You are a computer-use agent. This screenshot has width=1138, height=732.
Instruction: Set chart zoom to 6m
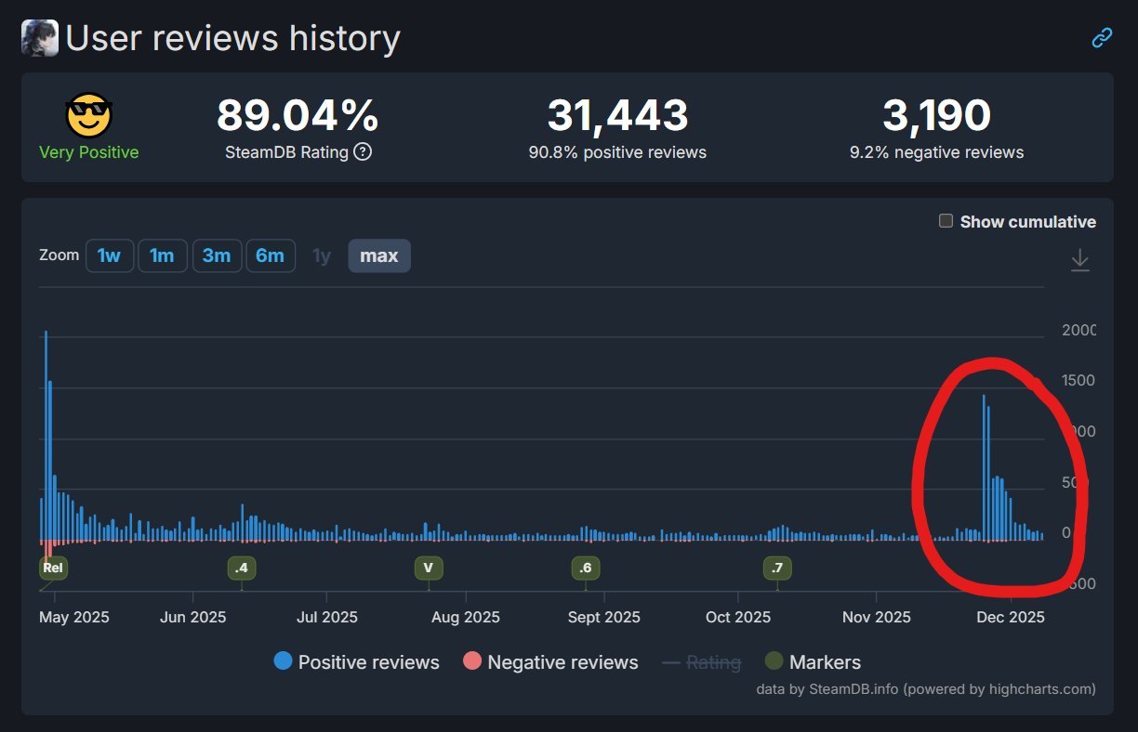tap(270, 255)
